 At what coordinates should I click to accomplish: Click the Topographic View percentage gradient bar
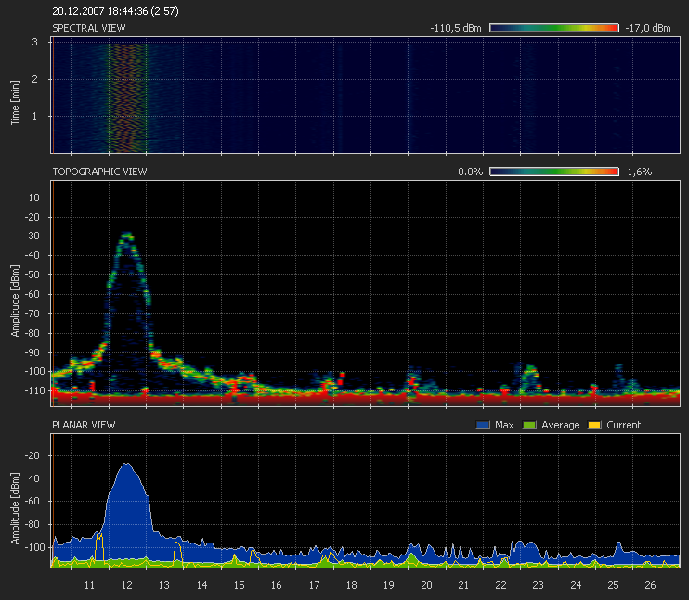tap(554, 172)
